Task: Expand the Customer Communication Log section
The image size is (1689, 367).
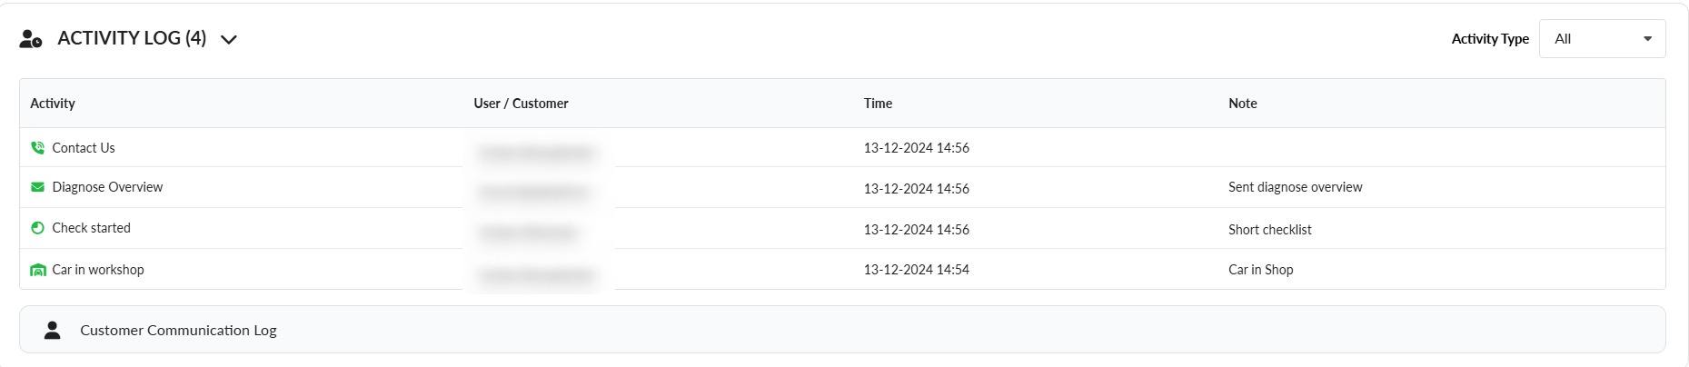Action: [178, 330]
